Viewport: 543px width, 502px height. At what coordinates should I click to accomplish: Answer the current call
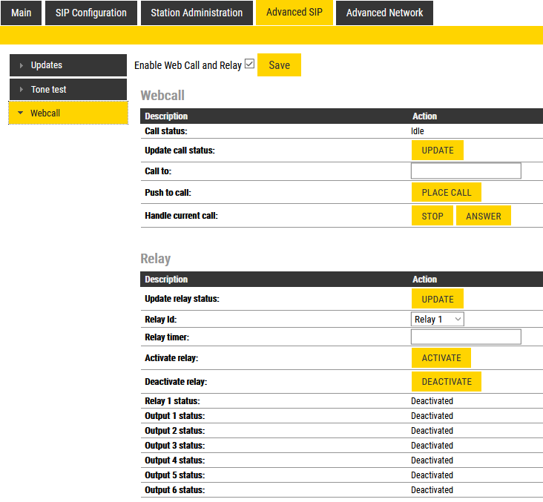coord(484,216)
